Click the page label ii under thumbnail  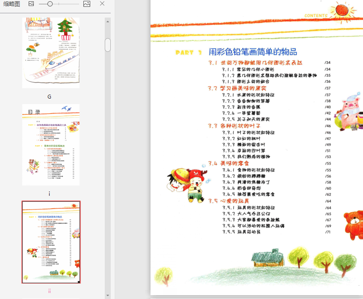[49, 291]
